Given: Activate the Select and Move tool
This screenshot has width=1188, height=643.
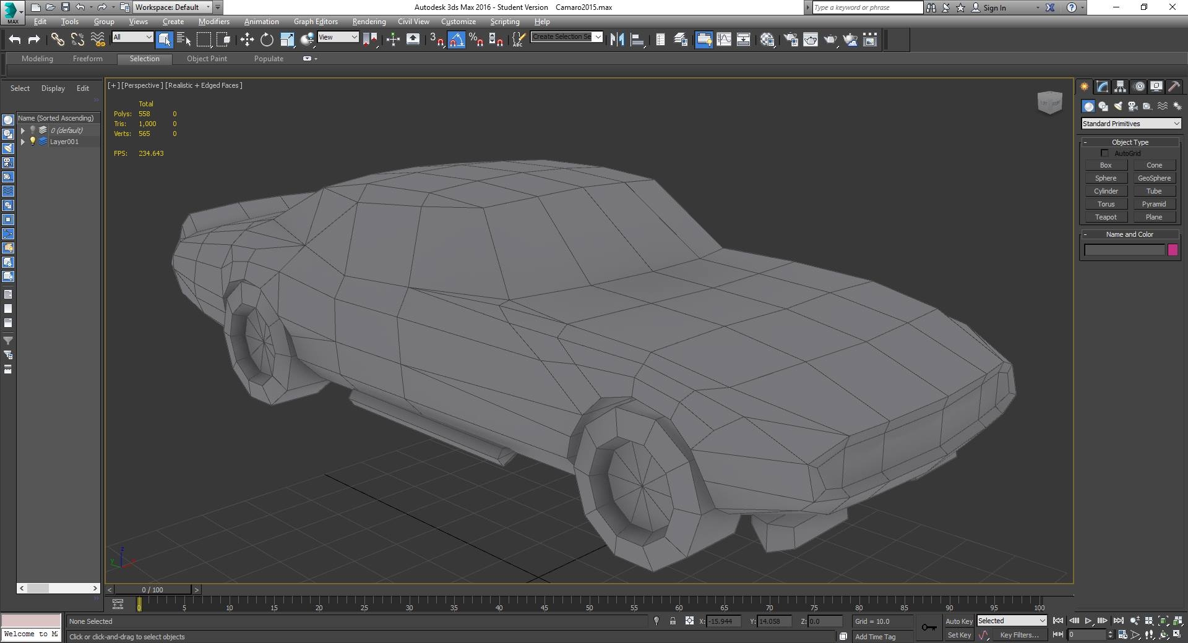Looking at the screenshot, I should (x=247, y=40).
